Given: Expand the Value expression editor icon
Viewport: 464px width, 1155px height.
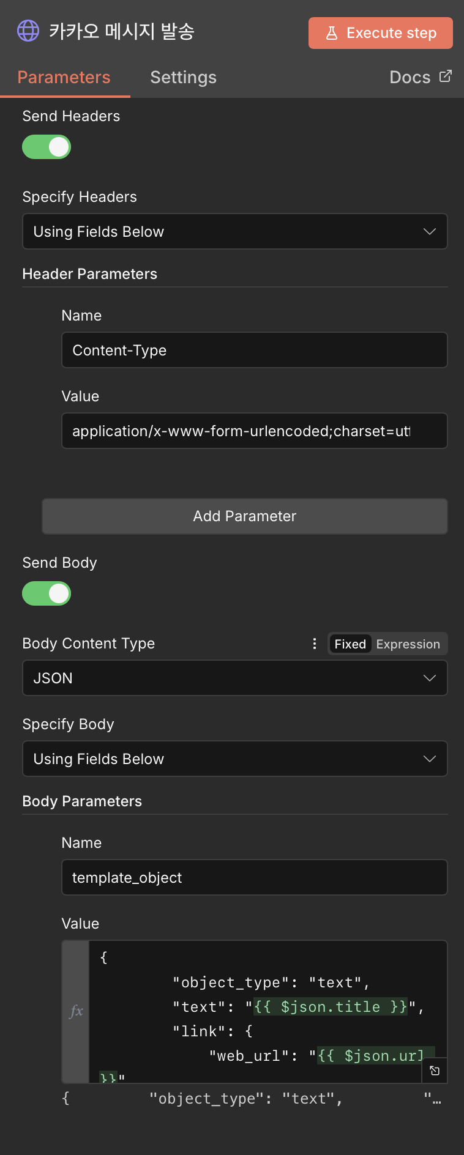Looking at the screenshot, I should 435,1071.
